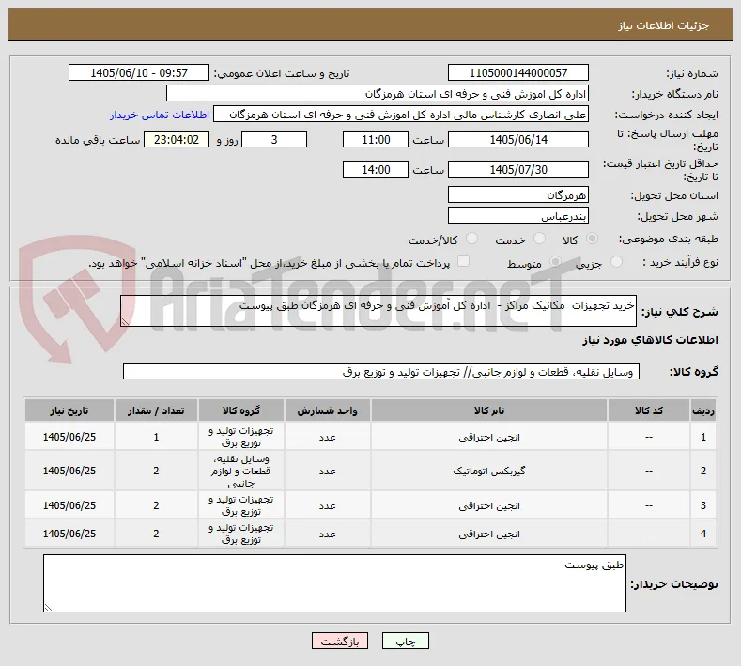
Task: Toggle the اسناد خزانه اسلامی payment checkbox
Action: [x=464, y=261]
